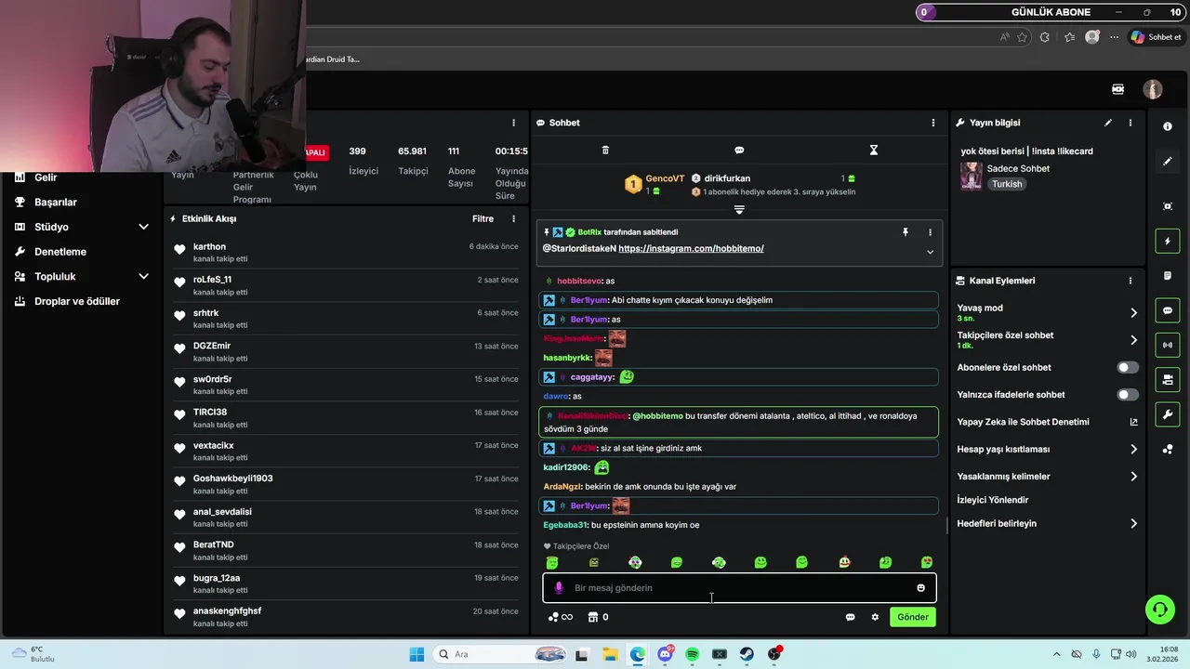
Task: Open Başarılar in left sidebar
Action: coord(56,202)
